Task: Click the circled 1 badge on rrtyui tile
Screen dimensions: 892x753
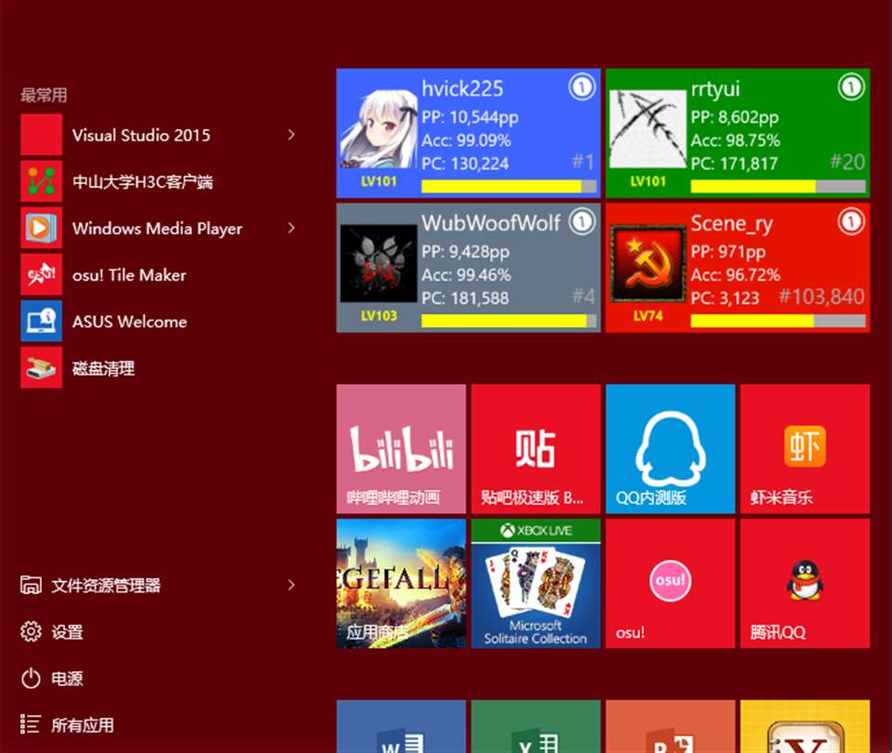Action: (851, 87)
